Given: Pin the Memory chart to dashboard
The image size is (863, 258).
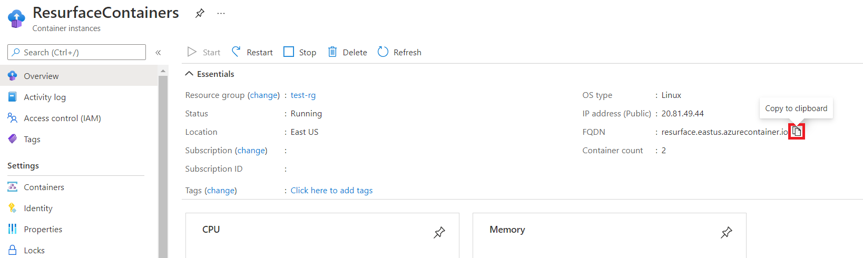Looking at the screenshot, I should (x=726, y=232).
